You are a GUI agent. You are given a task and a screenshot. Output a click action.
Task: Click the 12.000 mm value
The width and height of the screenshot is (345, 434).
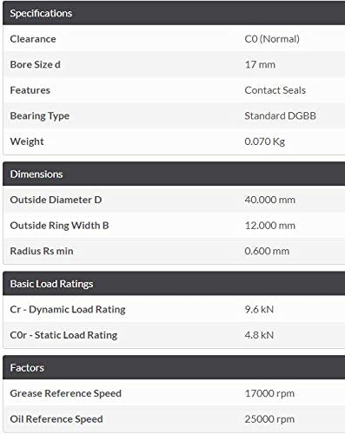(x=270, y=226)
